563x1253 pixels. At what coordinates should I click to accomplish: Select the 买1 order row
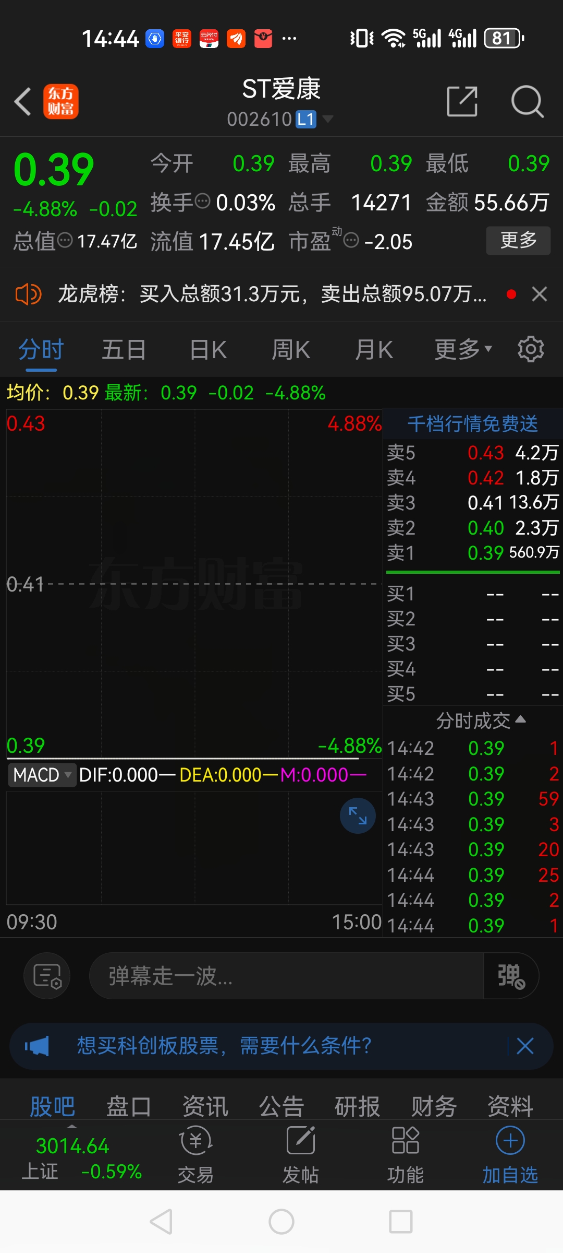(473, 594)
